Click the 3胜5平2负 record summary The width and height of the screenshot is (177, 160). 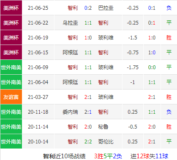click(x=108, y=156)
